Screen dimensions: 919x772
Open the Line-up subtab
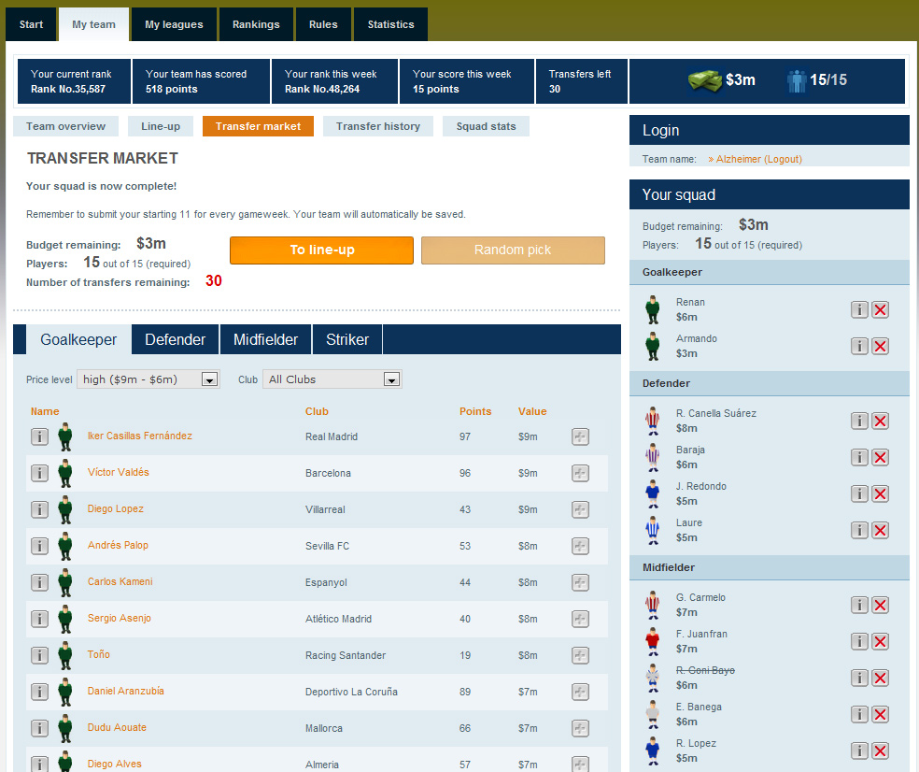click(161, 126)
